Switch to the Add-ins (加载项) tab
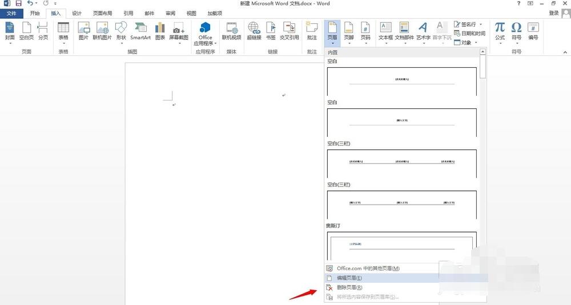The height and width of the screenshot is (305, 571). (x=215, y=13)
